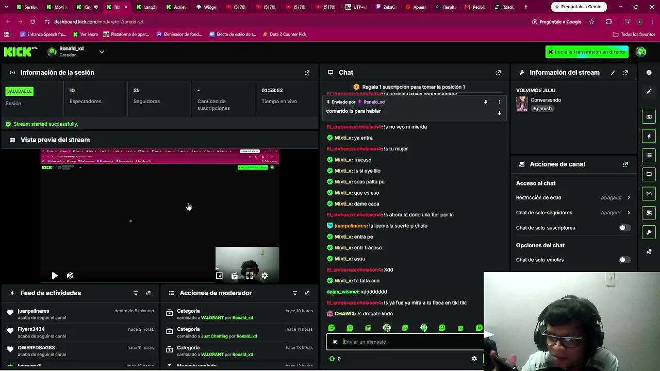The image size is (660, 371).
Task: Click Inicia la transmisión en directo button
Action: [x=587, y=52]
